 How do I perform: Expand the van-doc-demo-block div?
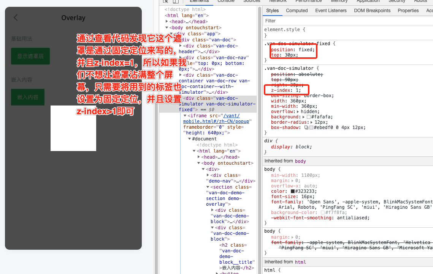[212, 210]
